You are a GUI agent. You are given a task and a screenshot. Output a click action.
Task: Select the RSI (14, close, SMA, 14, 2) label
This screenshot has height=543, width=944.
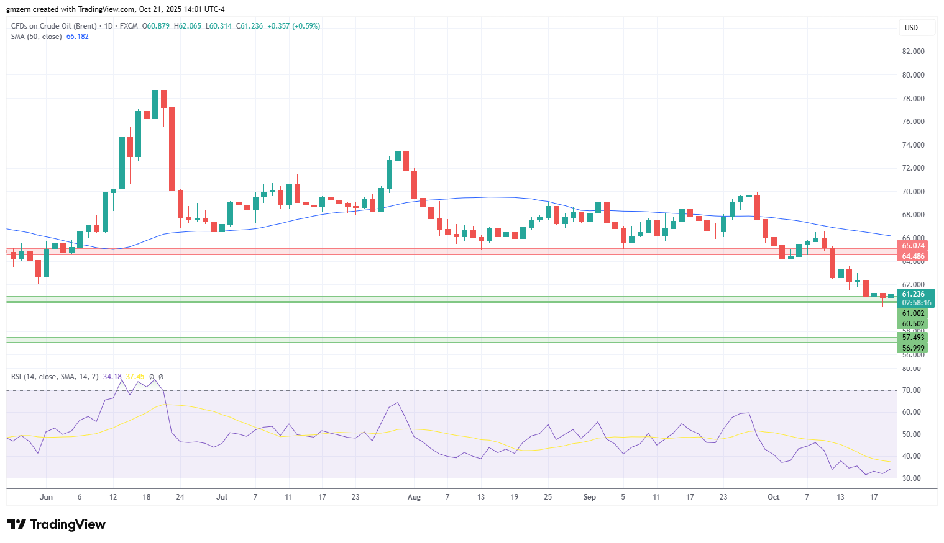click(x=55, y=377)
